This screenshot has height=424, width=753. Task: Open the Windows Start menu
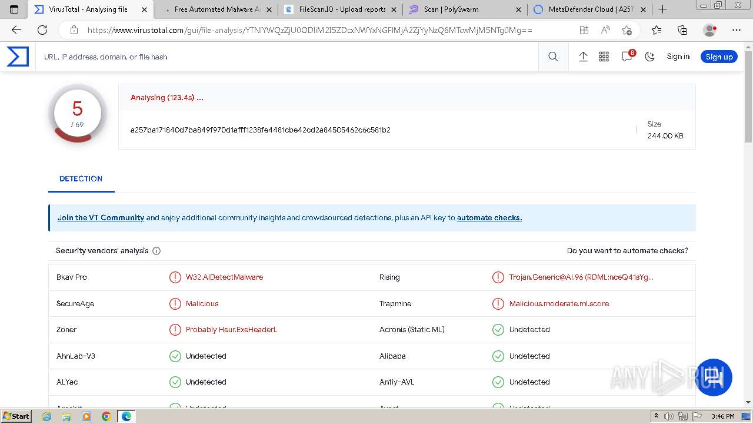click(16, 416)
